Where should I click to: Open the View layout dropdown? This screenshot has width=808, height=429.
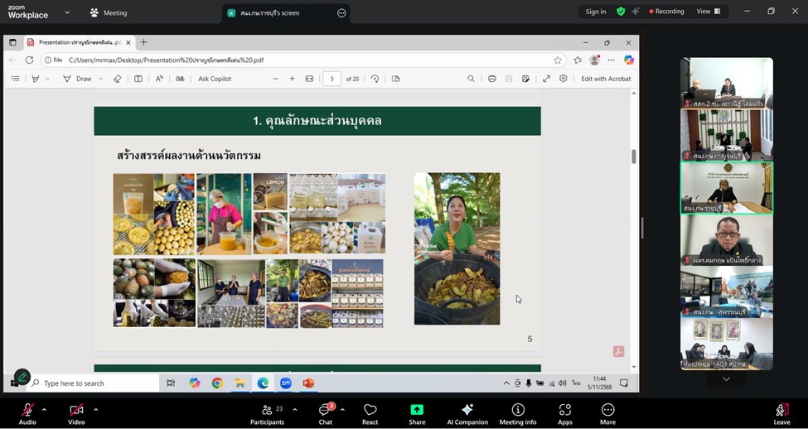point(708,12)
